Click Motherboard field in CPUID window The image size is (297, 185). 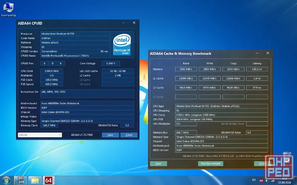coord(87,103)
